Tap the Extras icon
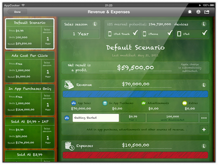Screen dimensions: 218x165 [185, 103]
